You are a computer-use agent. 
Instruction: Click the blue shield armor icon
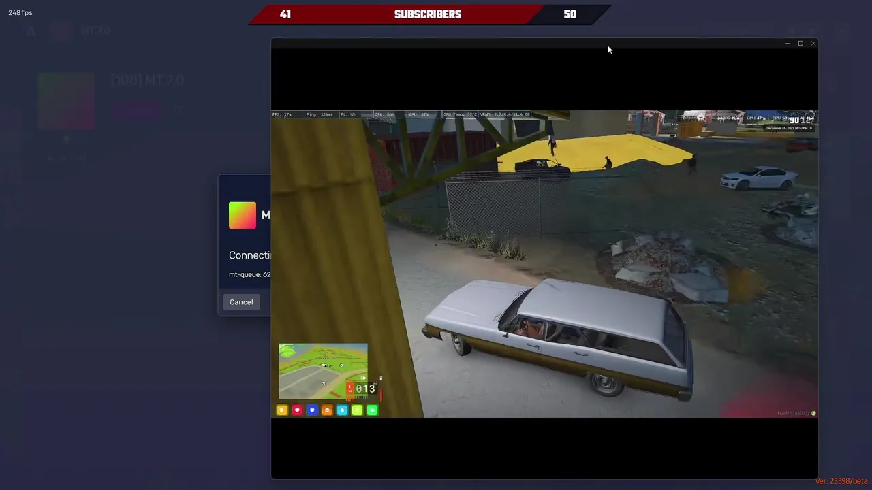[x=312, y=410]
